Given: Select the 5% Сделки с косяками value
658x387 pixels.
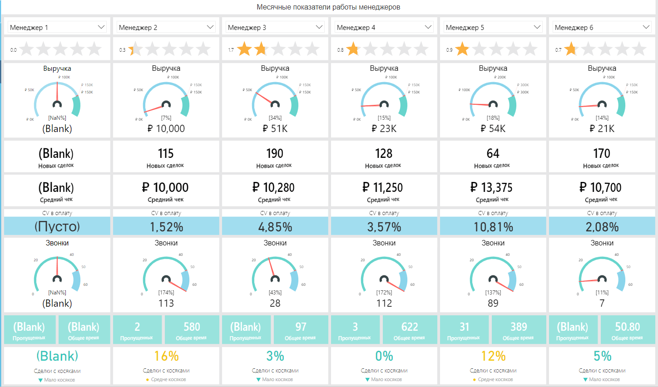Looking at the screenshot, I should point(602,356).
